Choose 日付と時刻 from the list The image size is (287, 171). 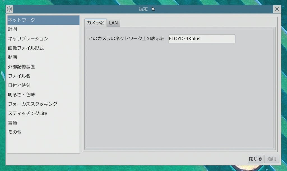click(x=43, y=85)
